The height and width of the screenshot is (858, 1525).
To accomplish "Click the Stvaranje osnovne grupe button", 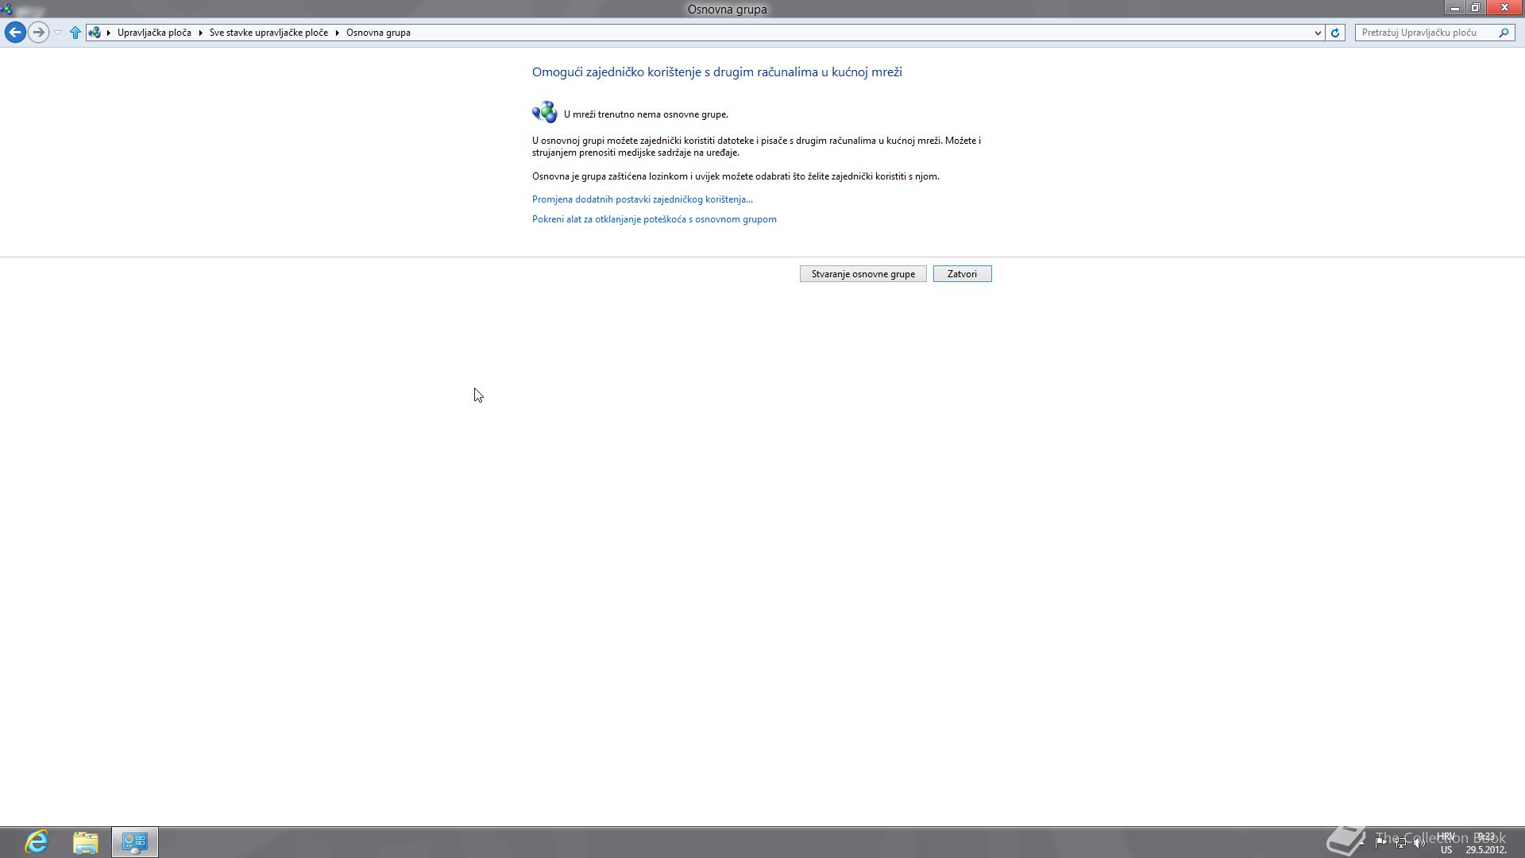I will (x=863, y=274).
